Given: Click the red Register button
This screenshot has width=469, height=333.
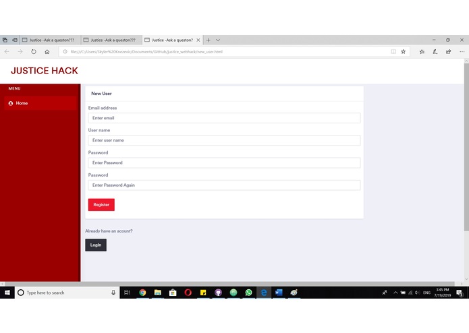Looking at the screenshot, I should pos(101,205).
